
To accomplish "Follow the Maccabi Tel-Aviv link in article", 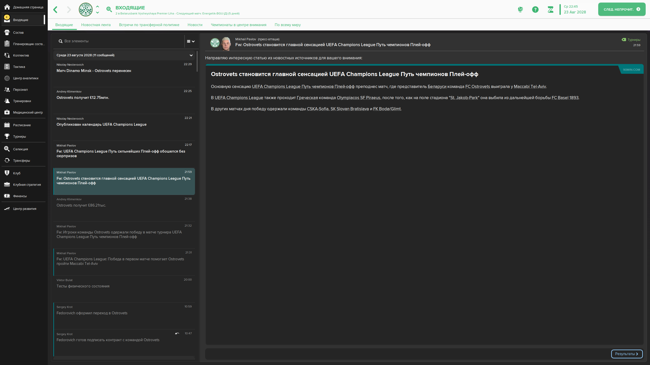I will (x=530, y=87).
